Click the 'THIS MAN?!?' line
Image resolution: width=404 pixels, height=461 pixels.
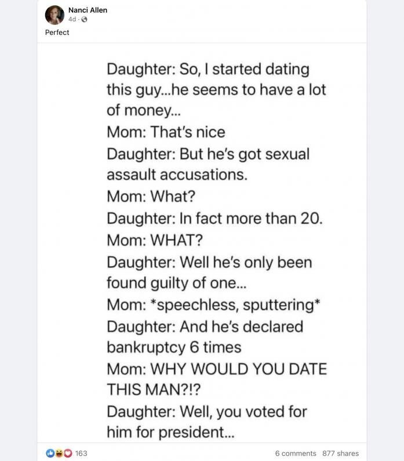[x=154, y=390]
